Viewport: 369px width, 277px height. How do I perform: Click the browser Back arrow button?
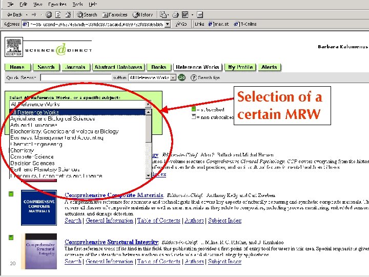click(14, 14)
